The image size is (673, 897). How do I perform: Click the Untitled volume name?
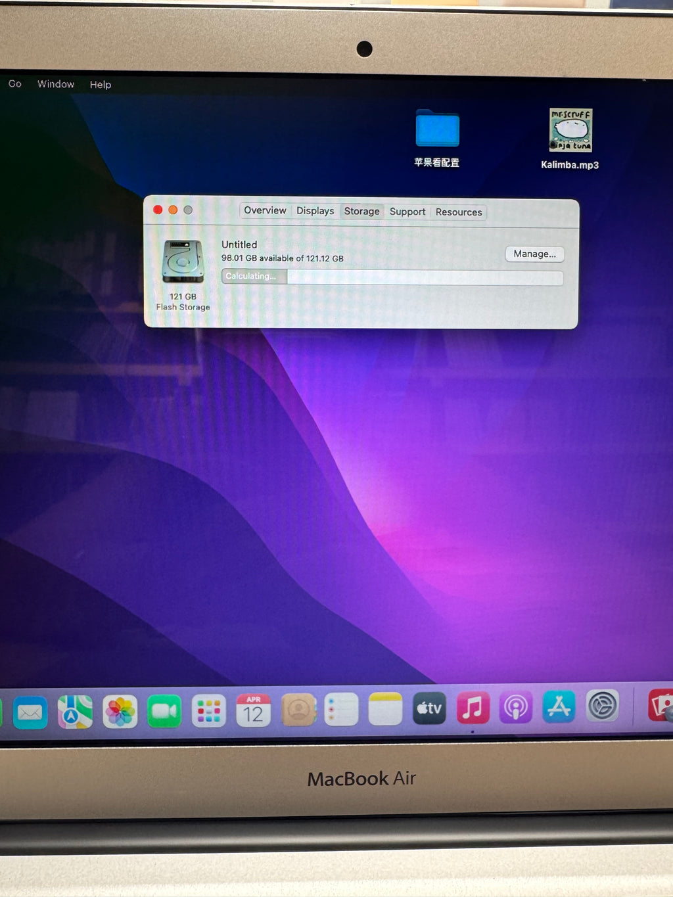point(239,244)
